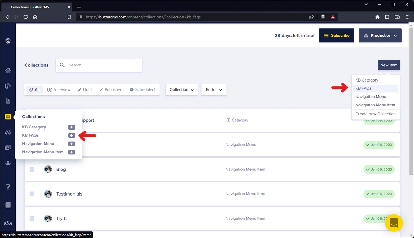Image resolution: width=414 pixels, height=238 pixels.
Task: Click the Subscribe button
Action: point(337,36)
